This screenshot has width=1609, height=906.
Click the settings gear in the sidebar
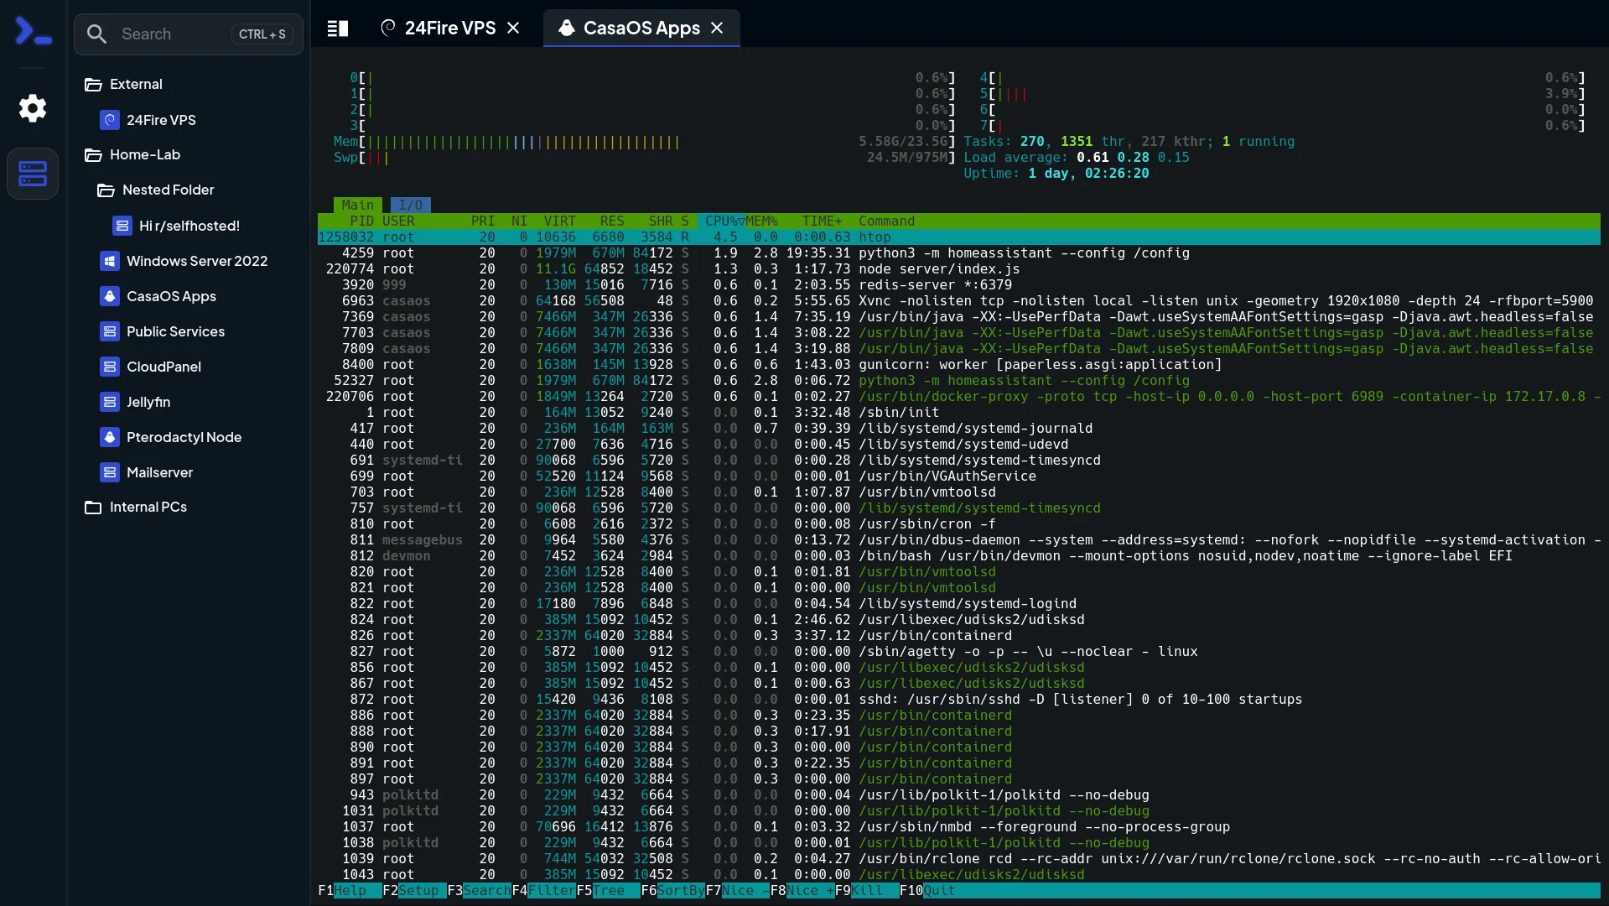coord(33,108)
